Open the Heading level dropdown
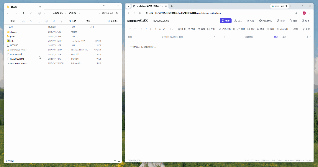Screen dimensions: 318x167 (171, 29)
